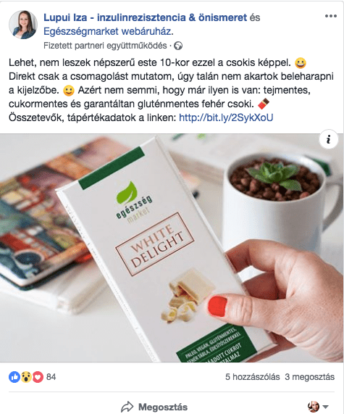Open the Egészségmarket webáruház page link
This screenshot has width=344, height=414.
click(109, 31)
